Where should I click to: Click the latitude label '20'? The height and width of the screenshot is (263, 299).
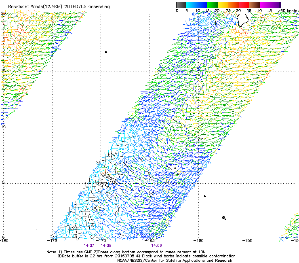[x=3, y=13]
